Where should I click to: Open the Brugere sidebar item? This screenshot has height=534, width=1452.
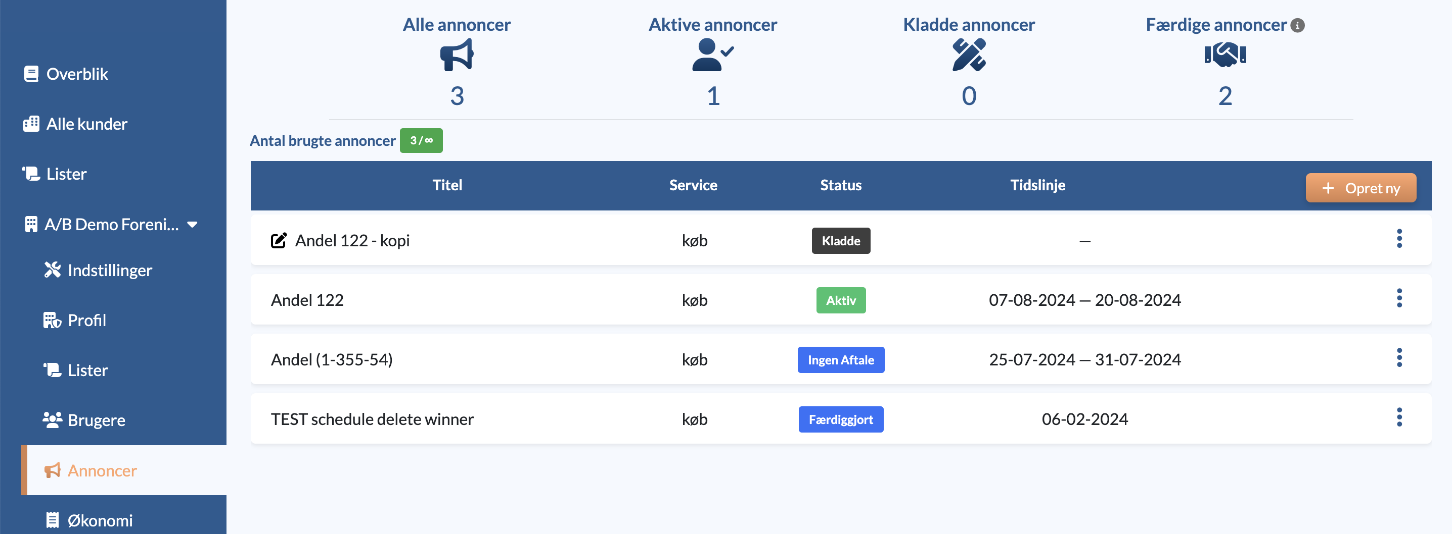(x=84, y=420)
